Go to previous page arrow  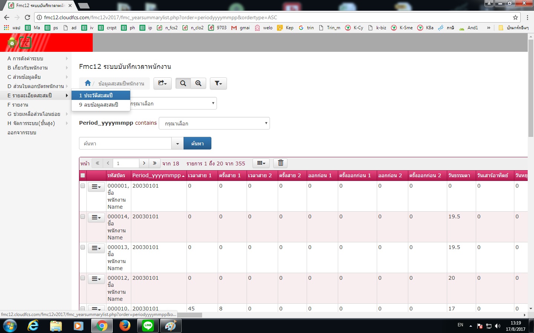coord(108,163)
